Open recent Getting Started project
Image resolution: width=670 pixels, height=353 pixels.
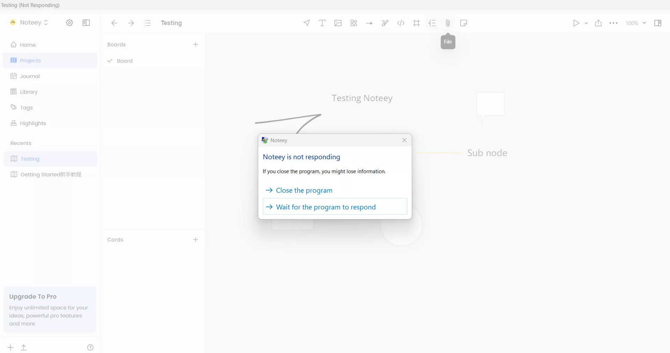tap(50, 174)
